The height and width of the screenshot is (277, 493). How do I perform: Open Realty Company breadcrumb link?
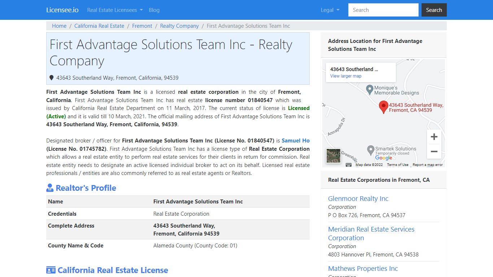point(179,26)
